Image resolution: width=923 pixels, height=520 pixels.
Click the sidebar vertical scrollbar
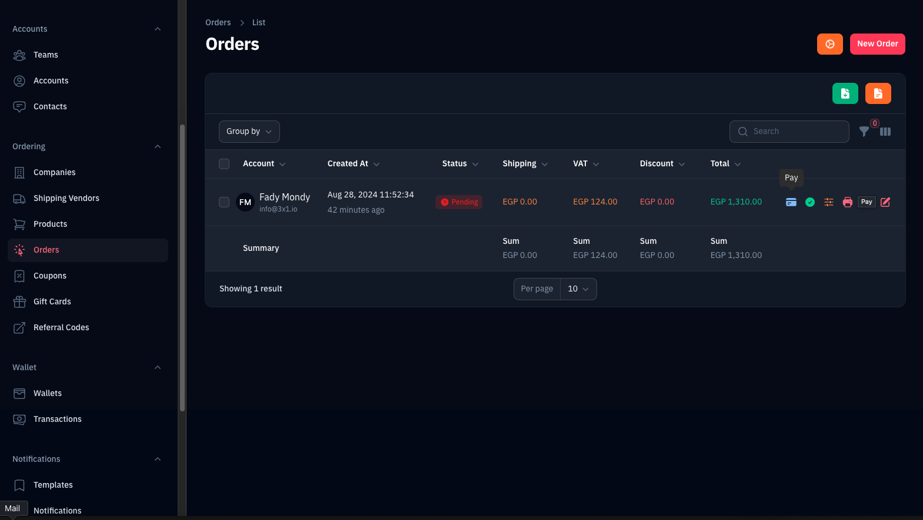182,267
